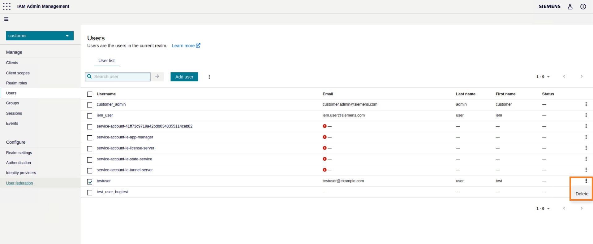Uncheck the testuser checkbox

pos(90,182)
